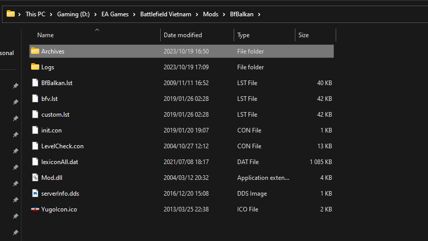Click the Type column header

[243, 35]
